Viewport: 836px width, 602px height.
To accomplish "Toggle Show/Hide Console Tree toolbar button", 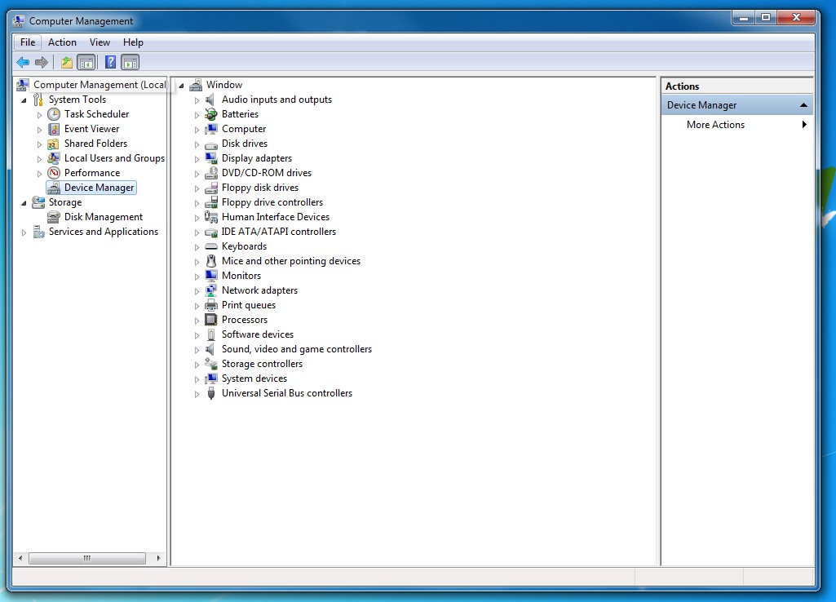I will tap(86, 63).
